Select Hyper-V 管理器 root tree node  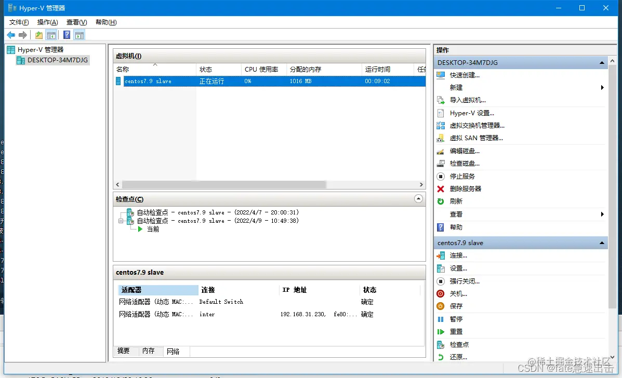[x=36, y=49]
